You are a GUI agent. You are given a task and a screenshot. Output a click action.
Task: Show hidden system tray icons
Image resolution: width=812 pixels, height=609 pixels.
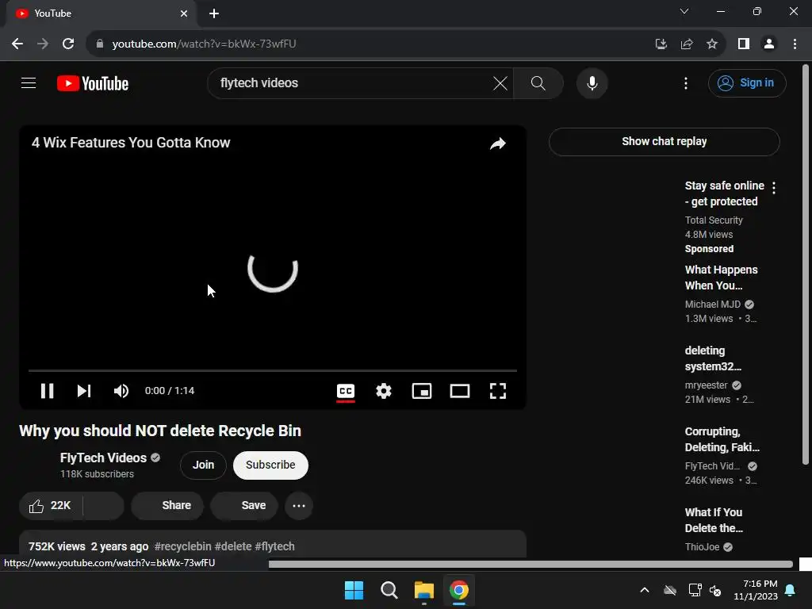[x=645, y=590]
